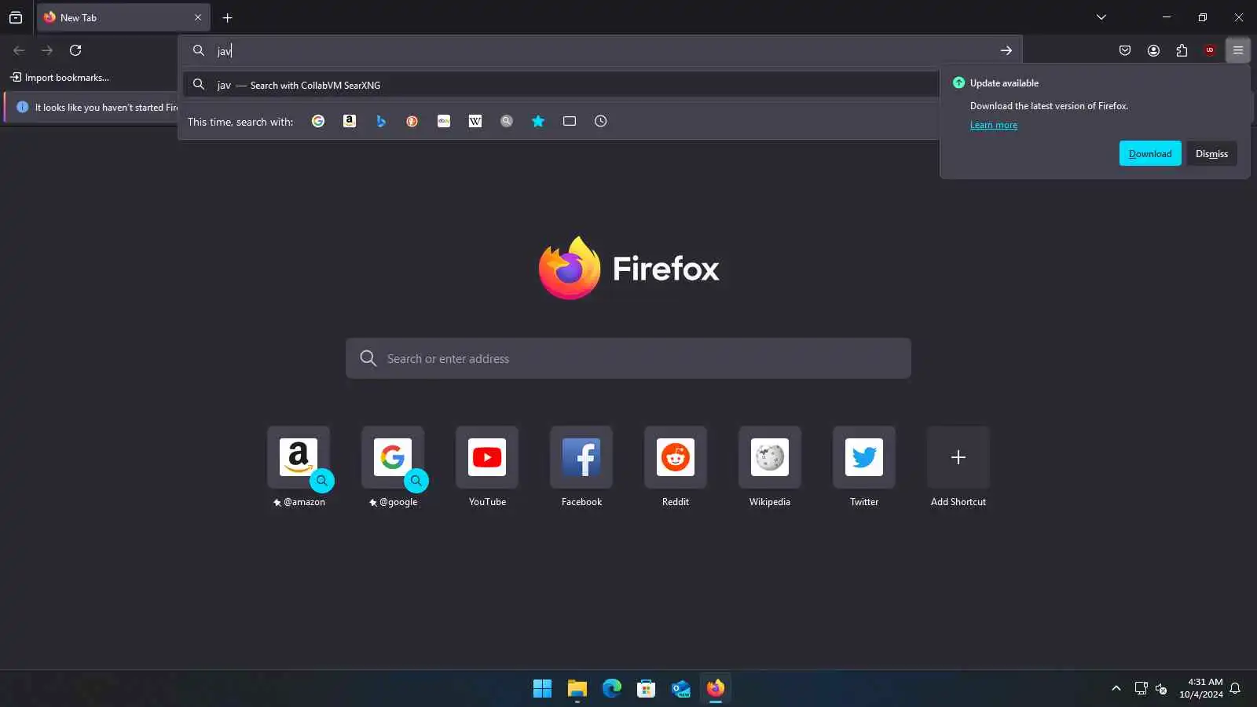
Task: Open the volume icon in the system tray
Action: tap(1161, 689)
